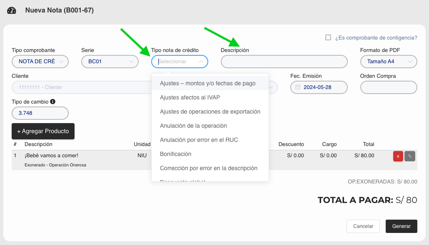This screenshot has height=245, width=429.
Task: Open the Formato de PDF dropdown
Action: point(388,61)
